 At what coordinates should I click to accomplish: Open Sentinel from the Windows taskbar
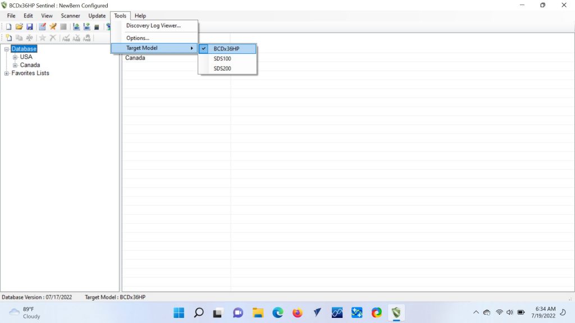pos(396,312)
